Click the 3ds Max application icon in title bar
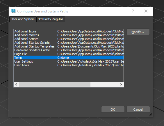The width and height of the screenshot is (164, 126). tap(13, 11)
